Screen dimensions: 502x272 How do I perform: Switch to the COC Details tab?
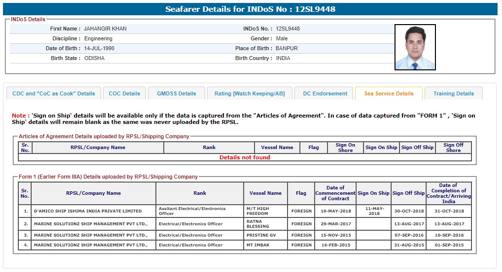click(x=124, y=93)
